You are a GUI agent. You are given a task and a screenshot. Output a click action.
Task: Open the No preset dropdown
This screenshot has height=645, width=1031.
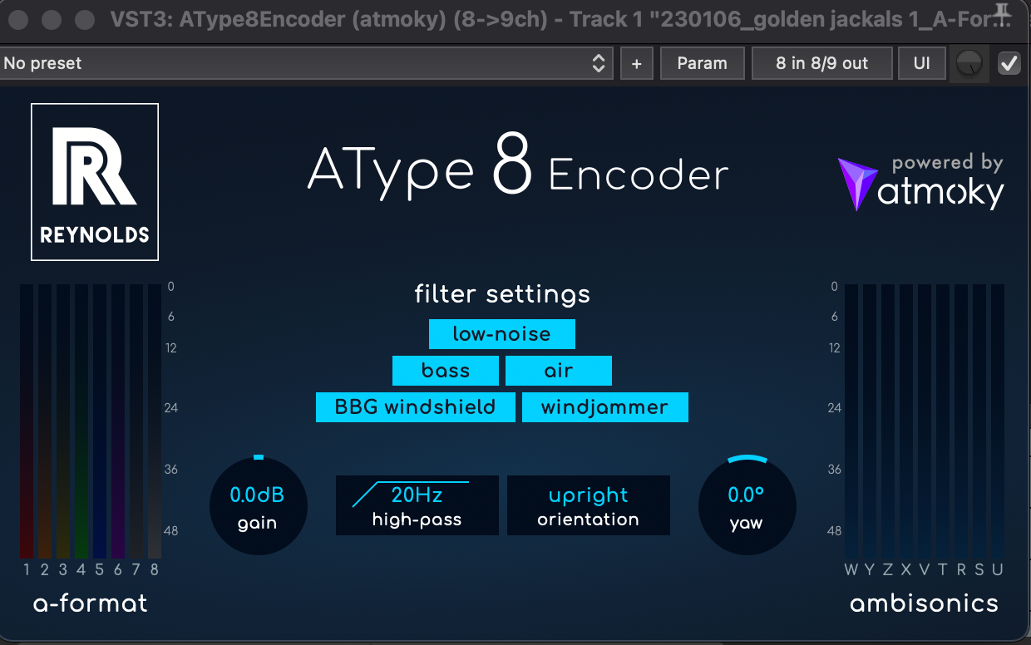[x=306, y=63]
